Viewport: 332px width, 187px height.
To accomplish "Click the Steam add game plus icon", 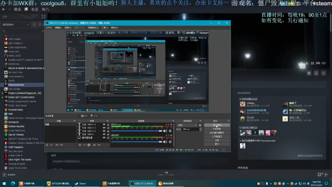I will point(5,175).
